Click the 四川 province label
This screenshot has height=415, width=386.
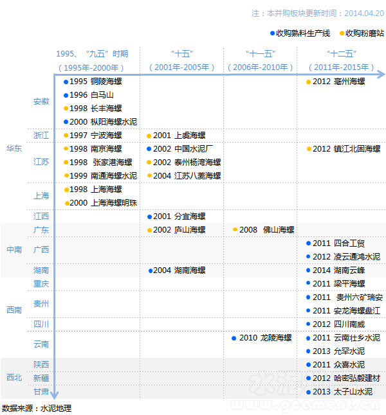(x=41, y=324)
